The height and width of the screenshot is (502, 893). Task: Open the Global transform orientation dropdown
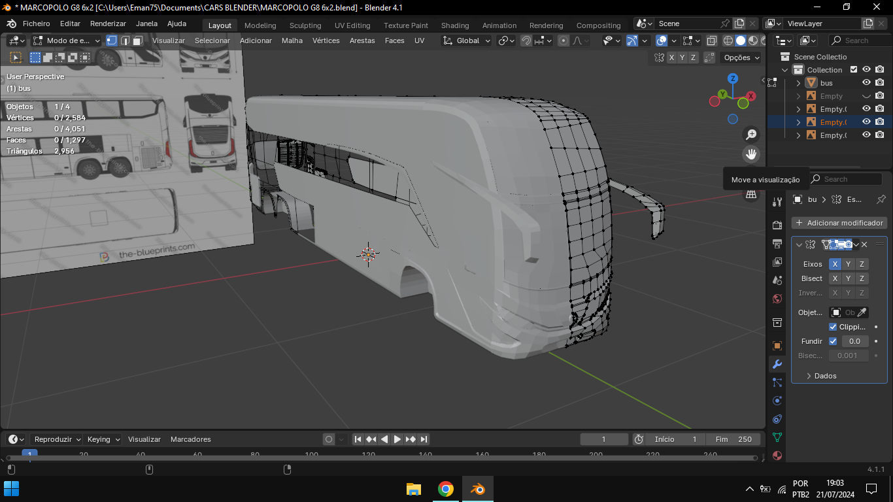466,41
